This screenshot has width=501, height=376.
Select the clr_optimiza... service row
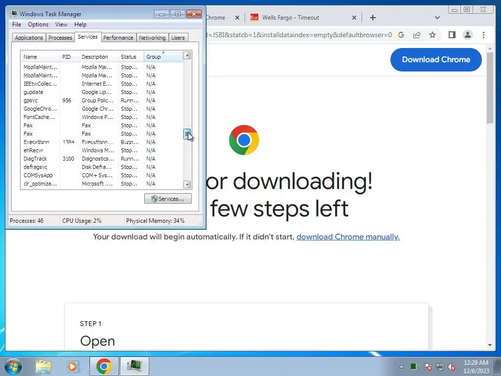[x=102, y=184]
